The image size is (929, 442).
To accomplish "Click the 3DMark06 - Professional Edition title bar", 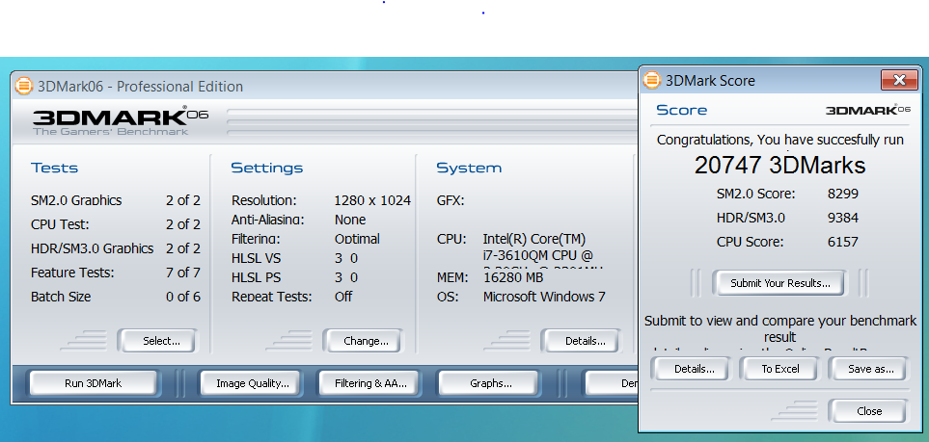I will pos(323,86).
